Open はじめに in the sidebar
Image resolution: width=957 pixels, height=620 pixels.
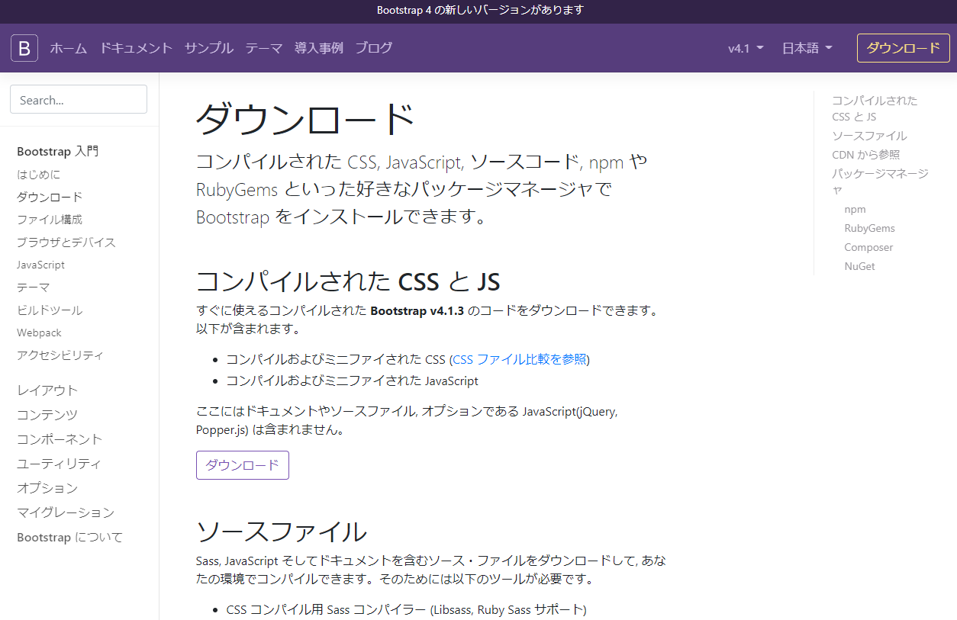39,174
